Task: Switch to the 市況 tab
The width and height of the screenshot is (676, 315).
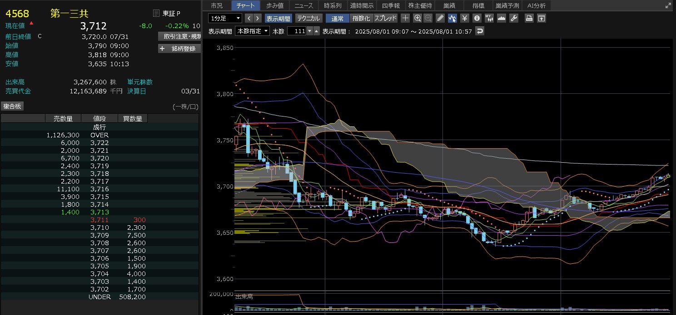Action: point(217,5)
